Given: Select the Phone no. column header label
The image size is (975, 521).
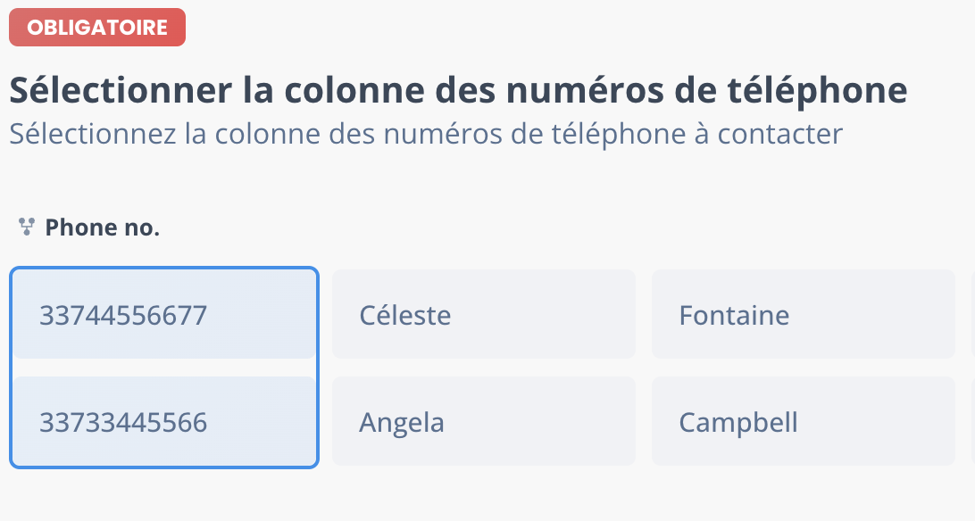Looking at the screenshot, I should 103,227.
